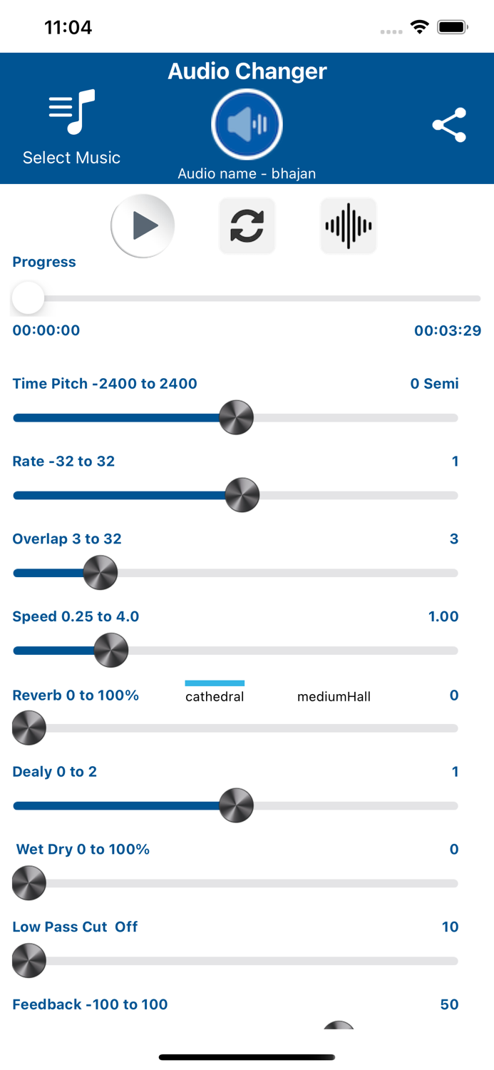494x1070 pixels.
Task: Tap the Low Pass Cut Off label
Action: [x=75, y=927]
